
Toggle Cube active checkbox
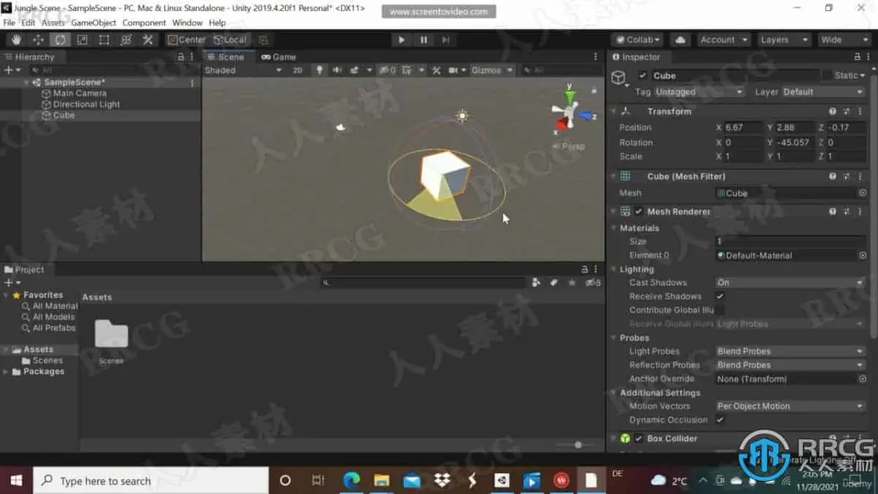(642, 75)
